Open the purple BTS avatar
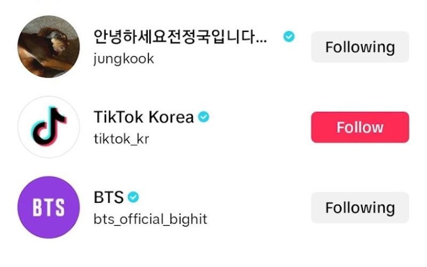This screenshot has height=267, width=427. [x=49, y=207]
